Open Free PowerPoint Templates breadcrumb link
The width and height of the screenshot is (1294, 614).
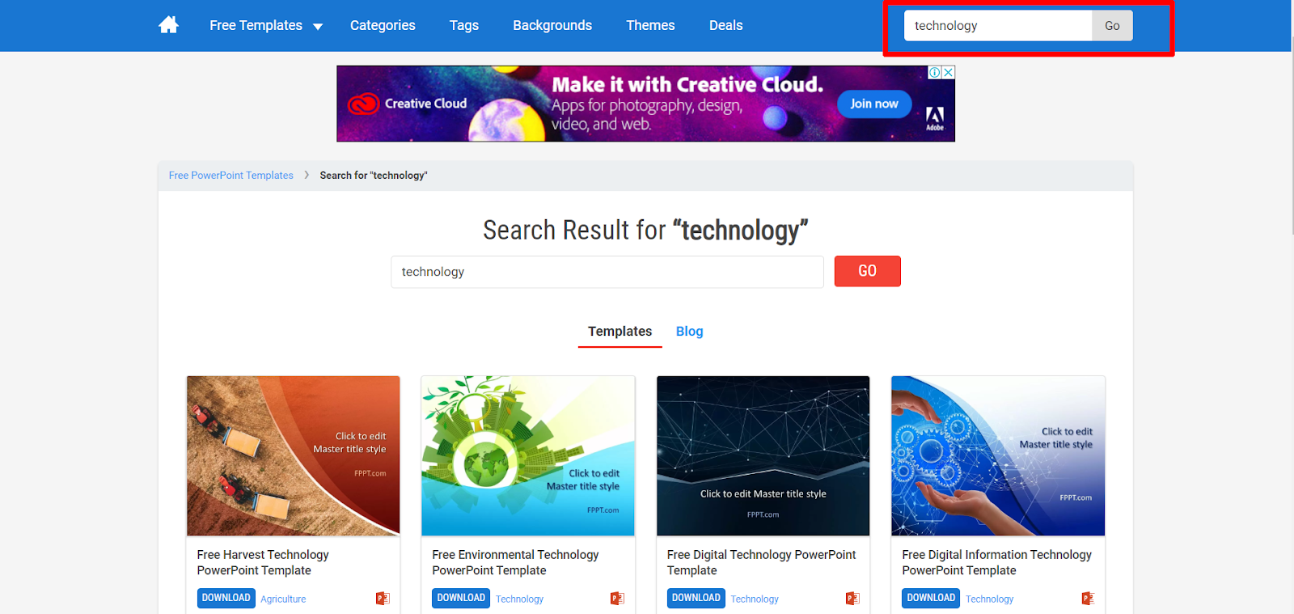231,176
